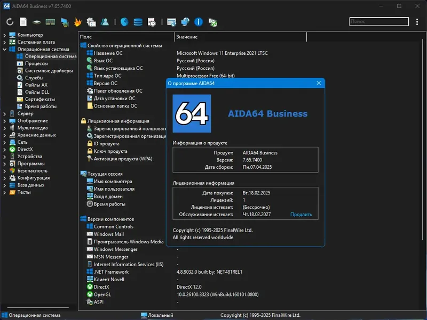Click the large 64 logo in dialog
This screenshot has height=320, width=427.
coord(192,113)
